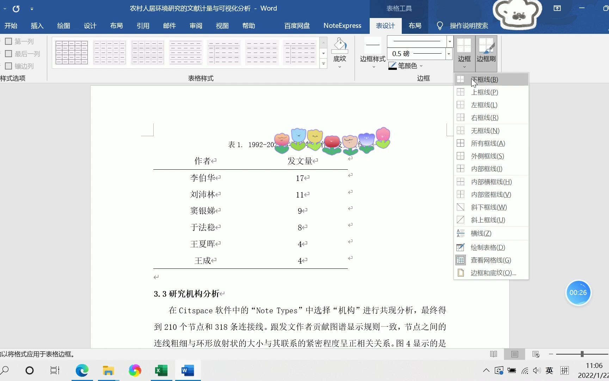Viewport: 609px width, 381px height.
Task: Open the 0.5 磅 line weight dropdown
Action: pos(448,54)
